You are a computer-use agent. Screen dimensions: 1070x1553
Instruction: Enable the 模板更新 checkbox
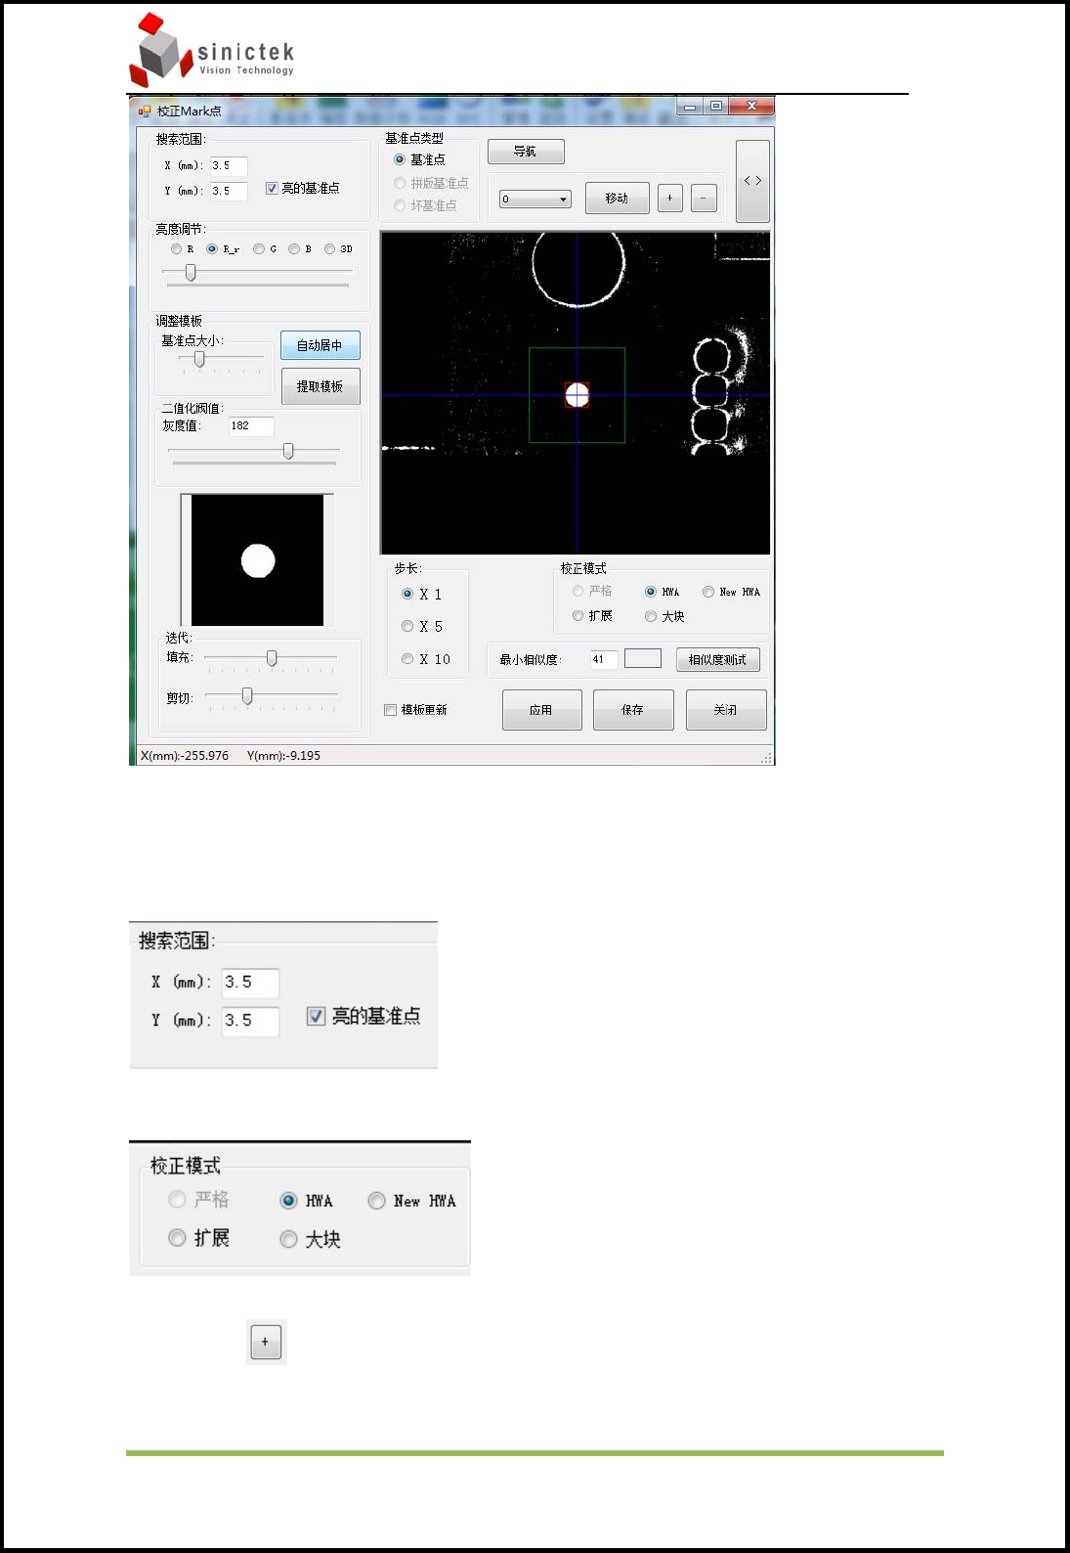(390, 710)
